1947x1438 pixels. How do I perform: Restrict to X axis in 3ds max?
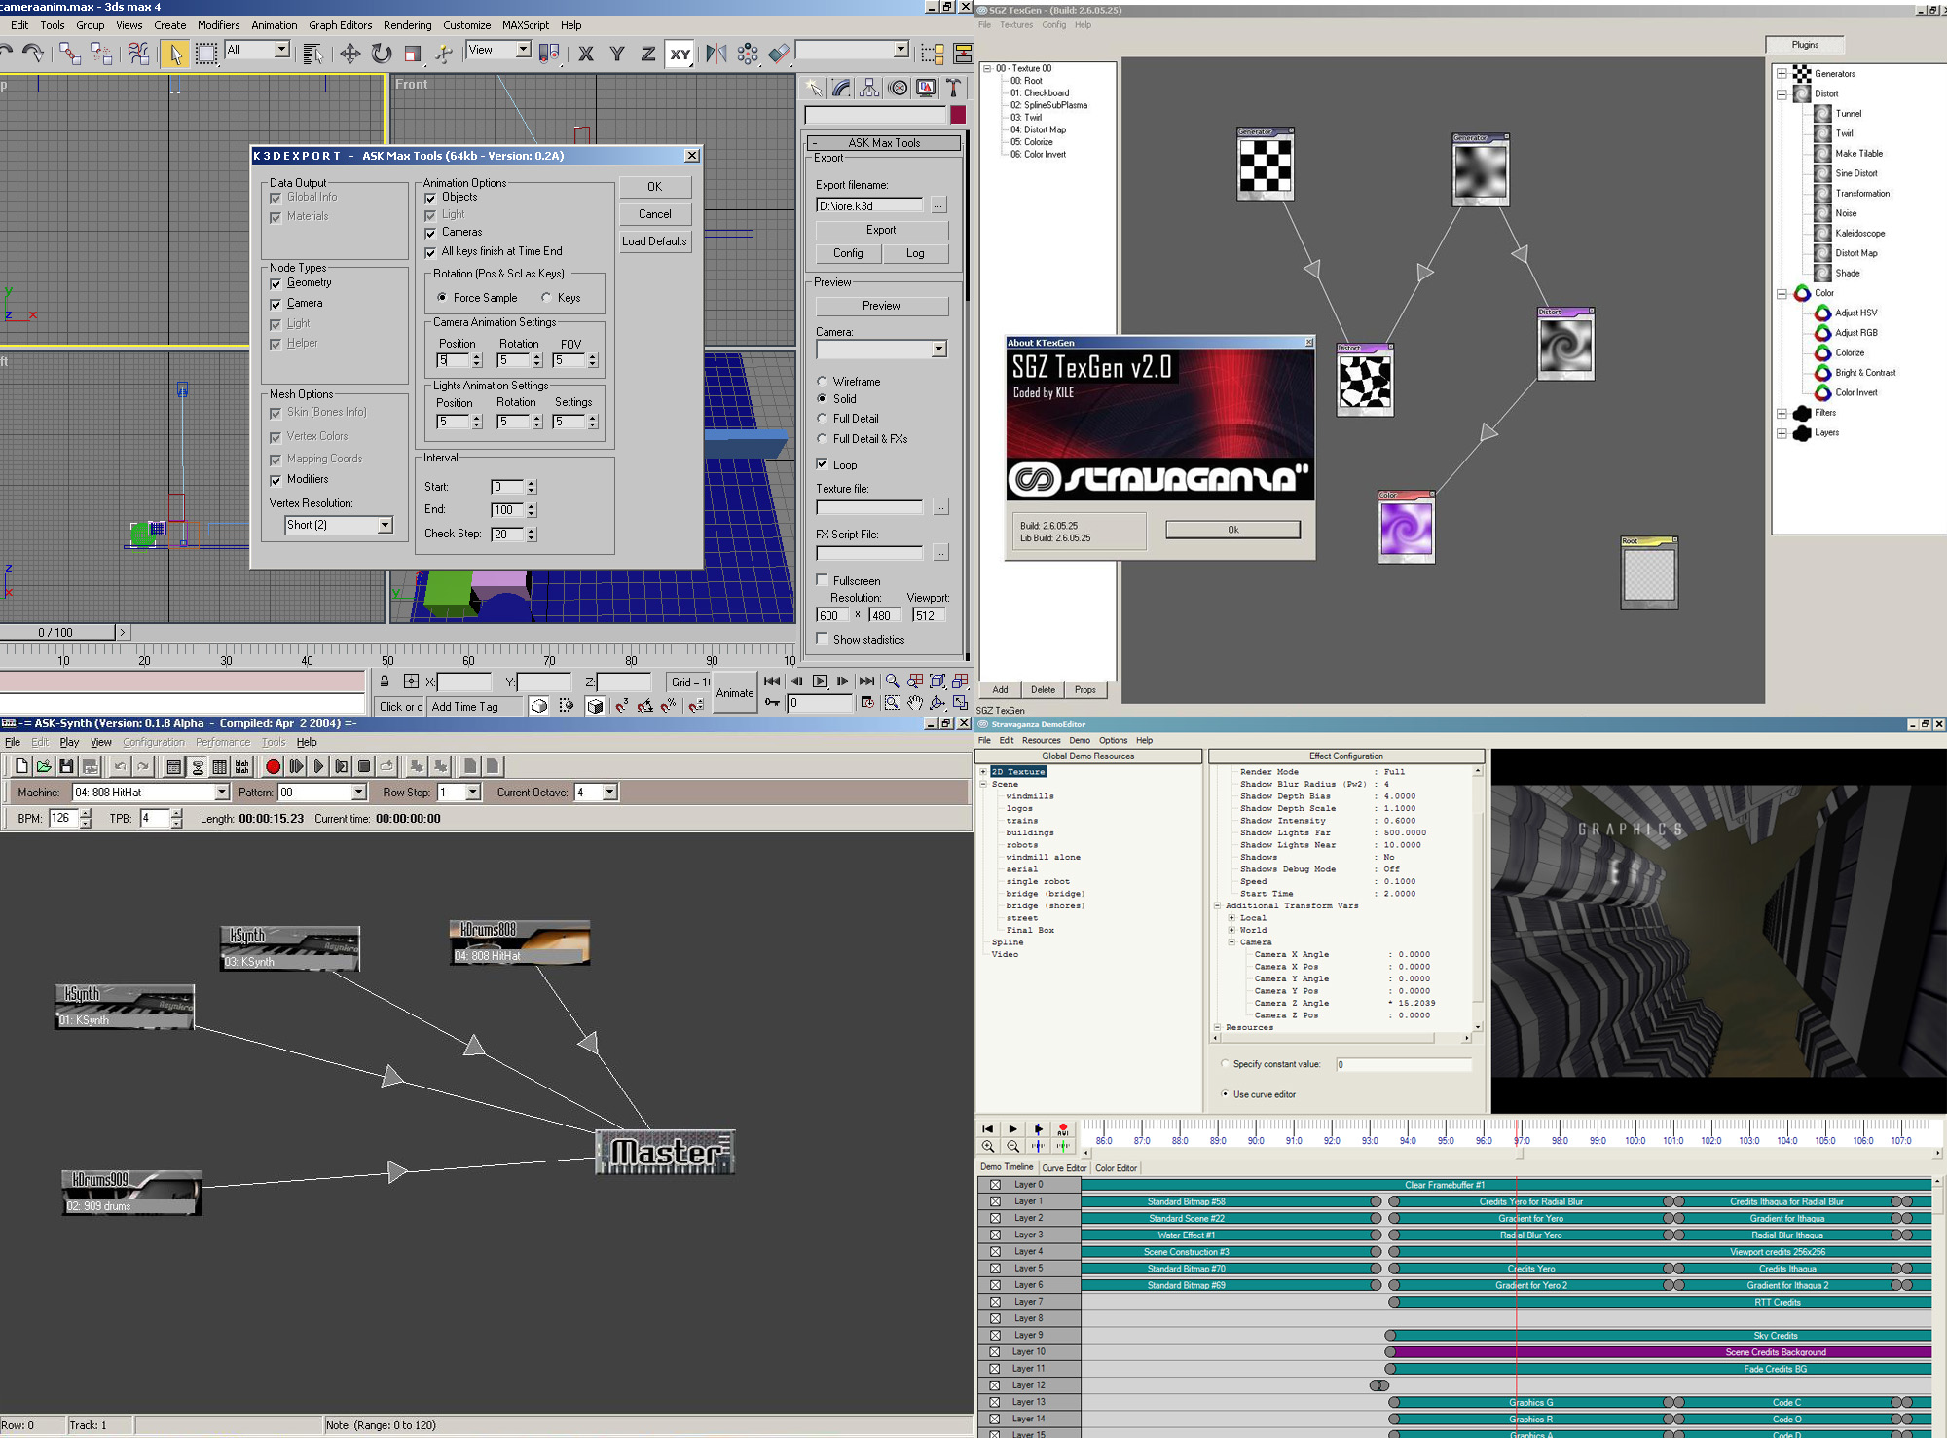pyautogui.click(x=586, y=54)
